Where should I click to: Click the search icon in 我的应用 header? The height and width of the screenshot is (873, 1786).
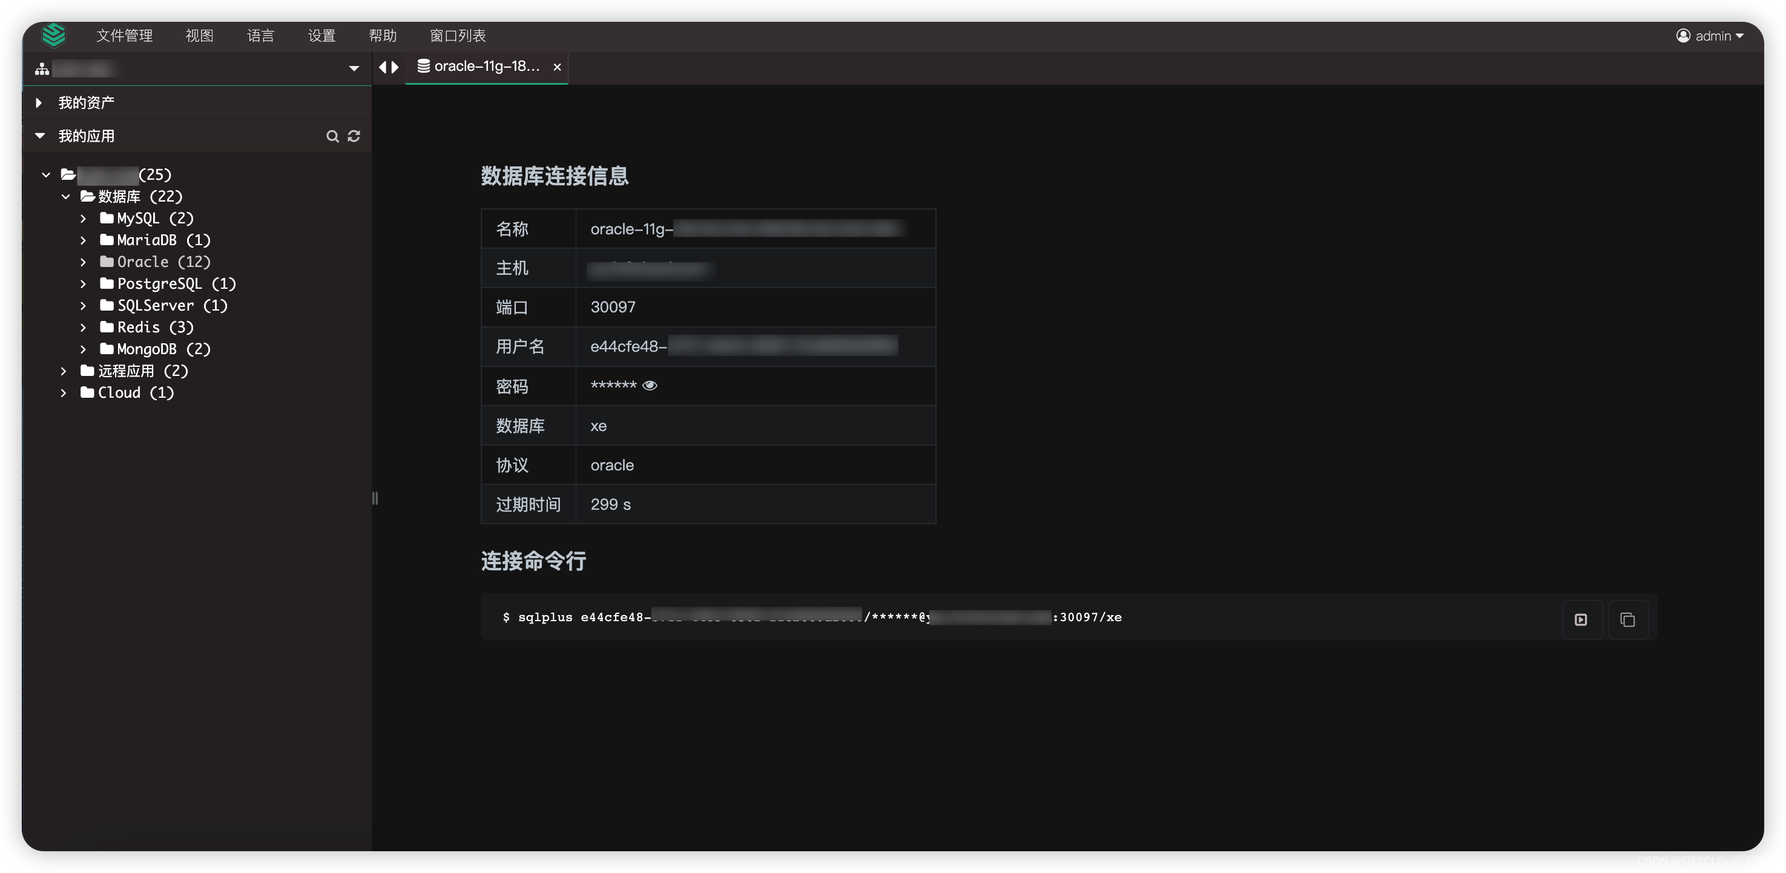[x=332, y=136]
